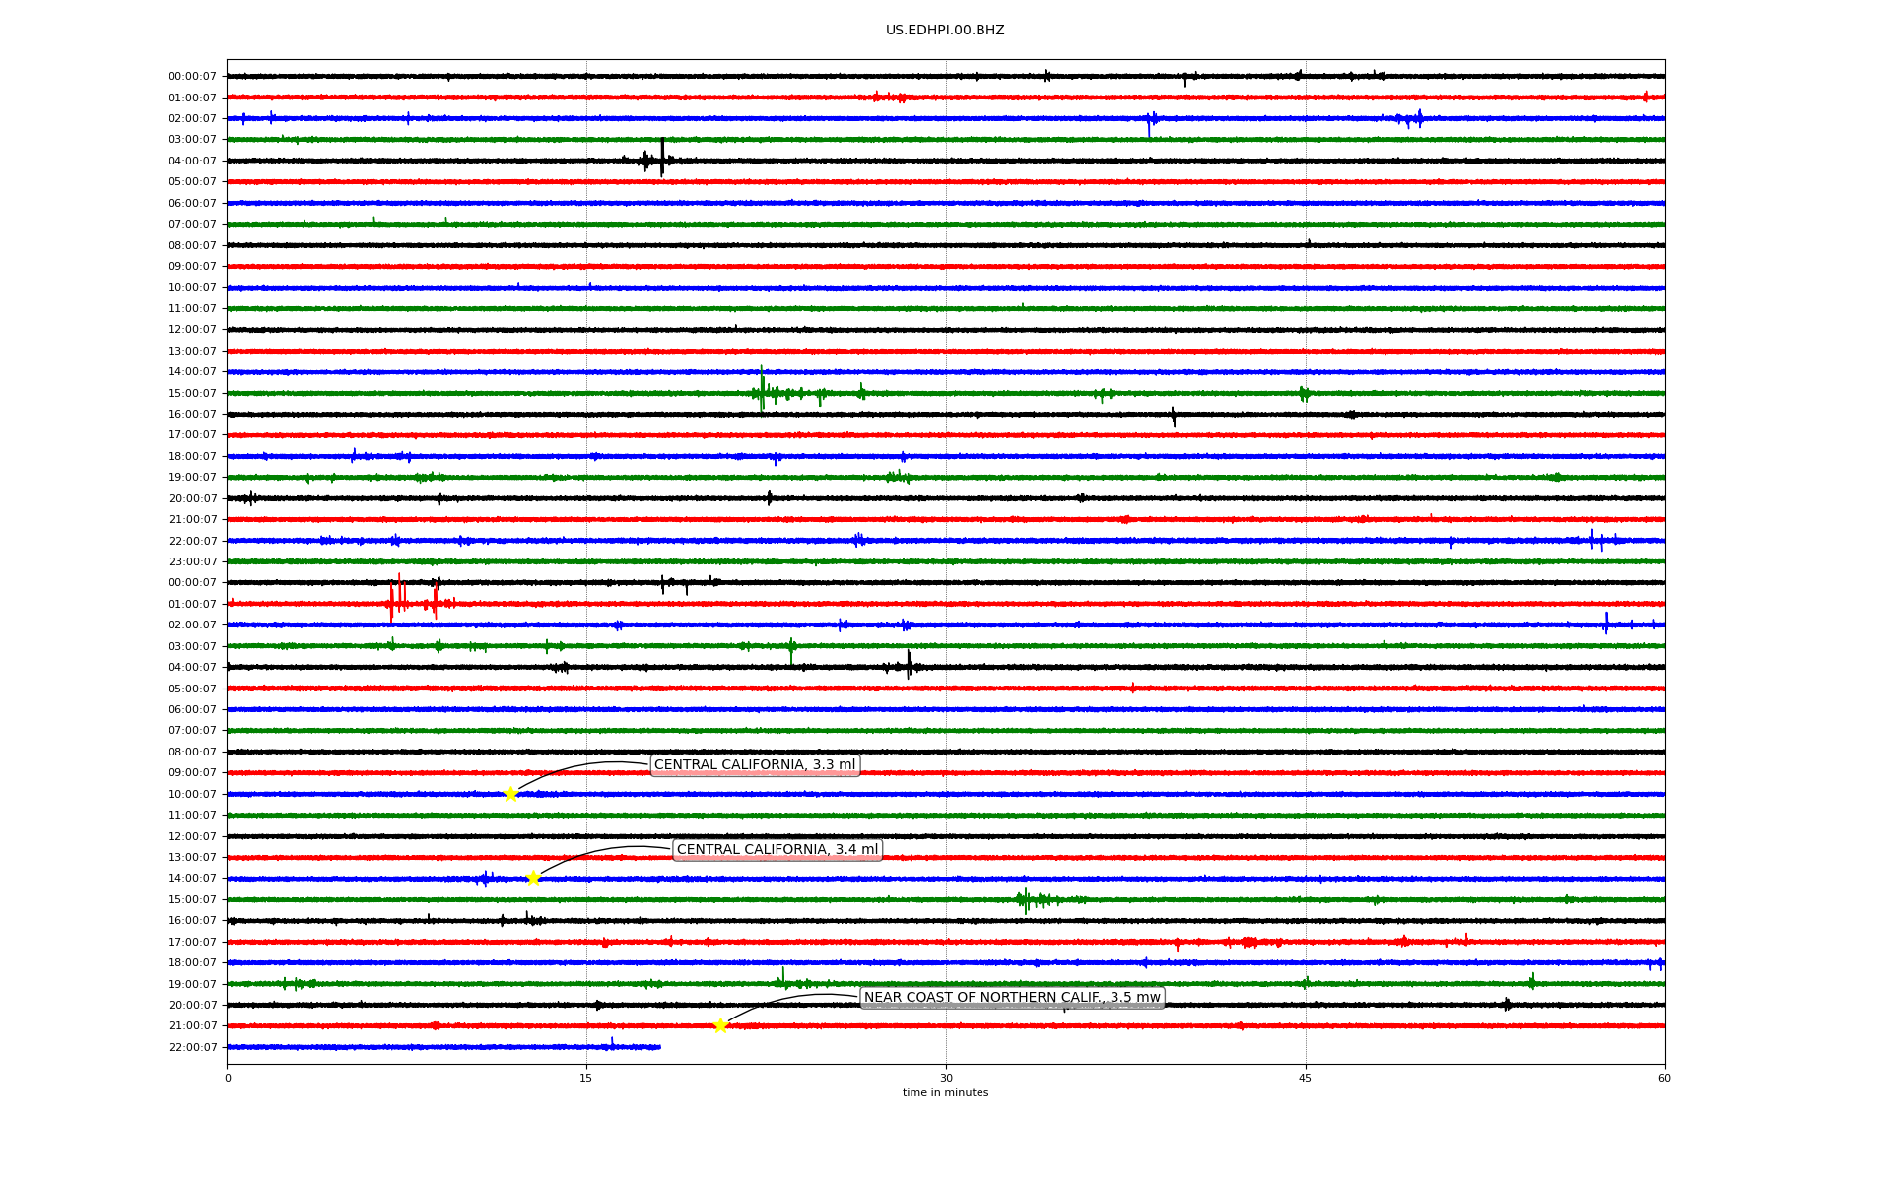
Task: Select the "CENTRAL CALIFORNIA, 3.3 ml" annotation label
Action: 755,765
